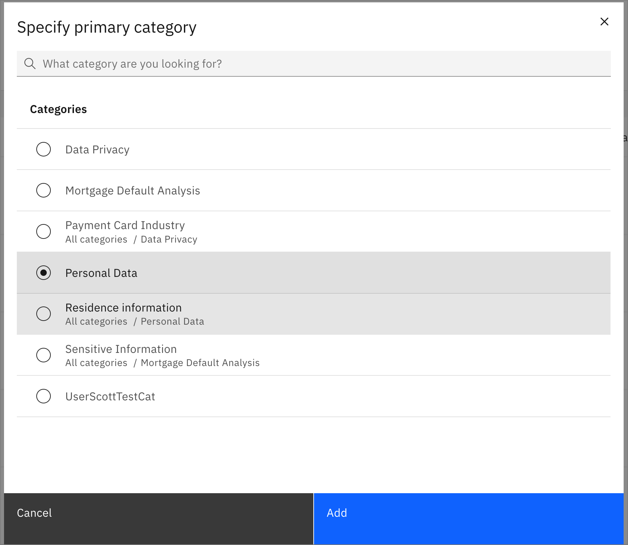This screenshot has width=628, height=545.
Task: Select the Sensitive Information radio button
Action: click(44, 355)
